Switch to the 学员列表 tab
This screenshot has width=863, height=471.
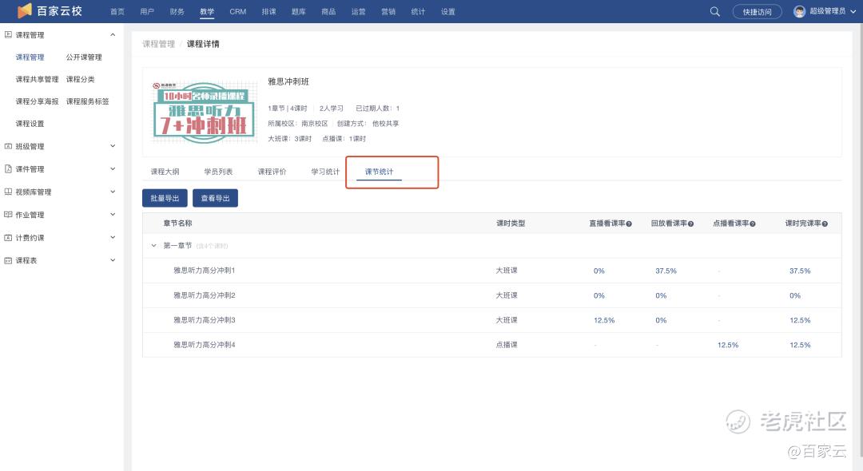click(218, 172)
